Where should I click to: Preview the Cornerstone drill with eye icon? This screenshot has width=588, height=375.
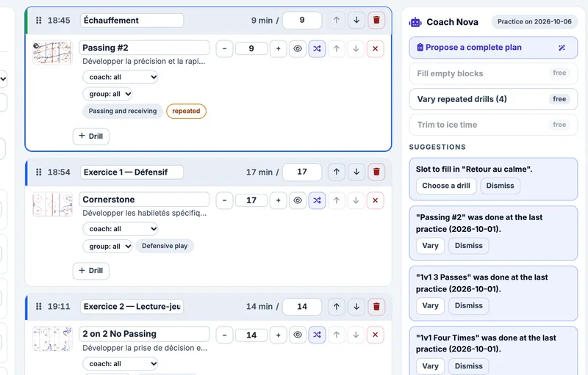[x=298, y=200]
